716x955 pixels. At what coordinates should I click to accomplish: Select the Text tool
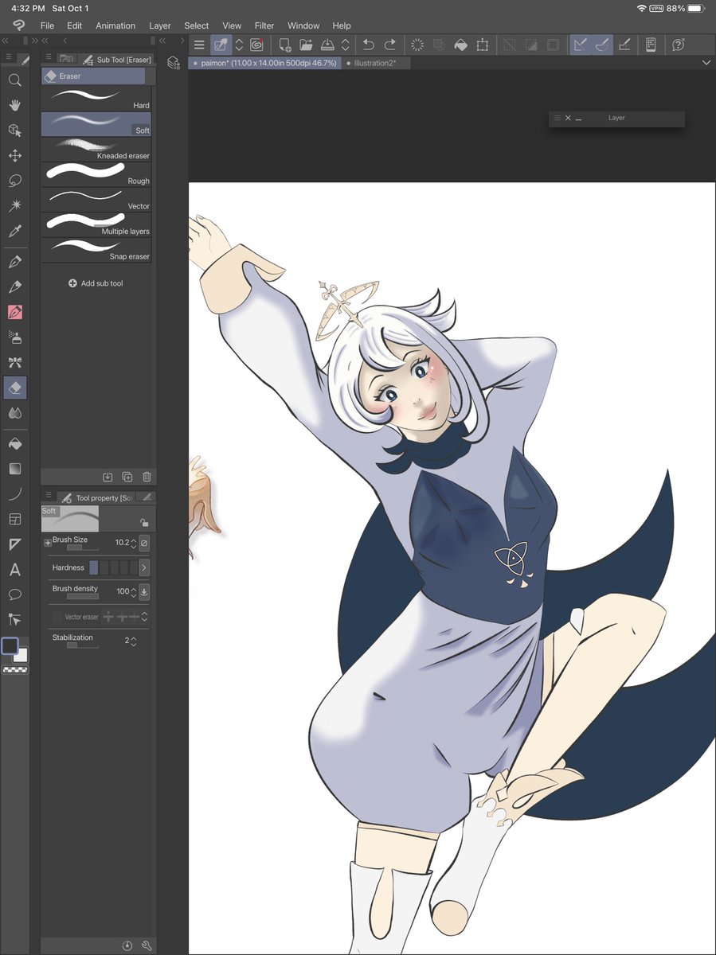14,570
